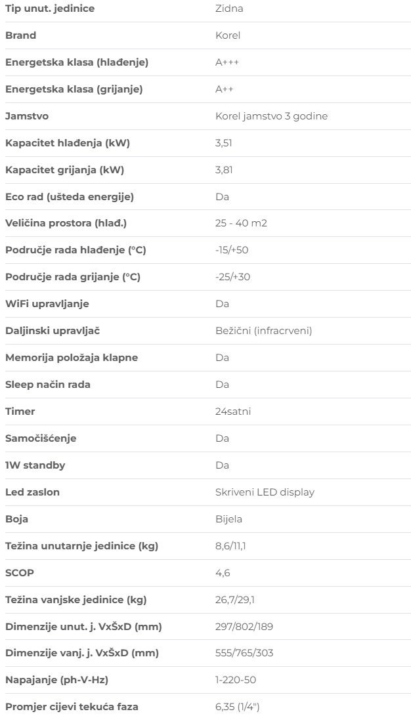The height and width of the screenshot is (718, 411).
Task: Select "Korel jamstvo 3 godine" warranty text
Action: pos(271,116)
